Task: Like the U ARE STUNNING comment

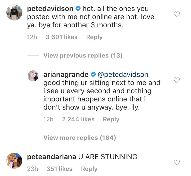Action: point(176,162)
